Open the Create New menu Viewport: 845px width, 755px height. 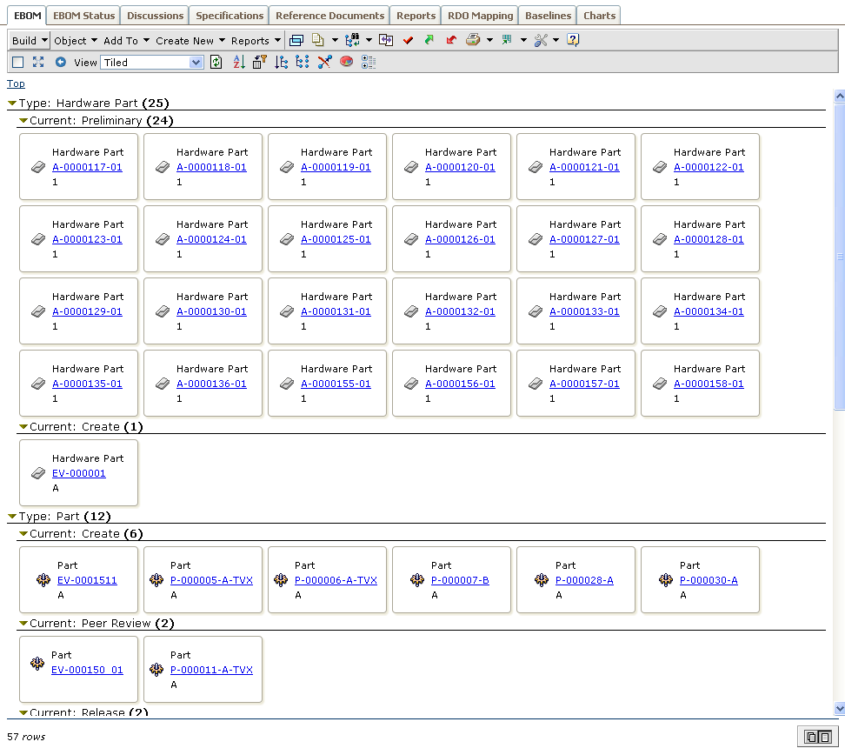(x=190, y=40)
